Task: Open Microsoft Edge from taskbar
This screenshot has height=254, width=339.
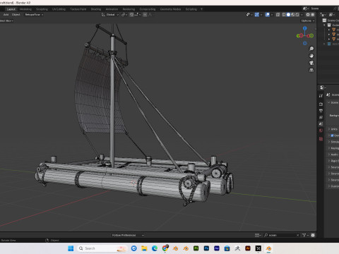Action: point(155,248)
